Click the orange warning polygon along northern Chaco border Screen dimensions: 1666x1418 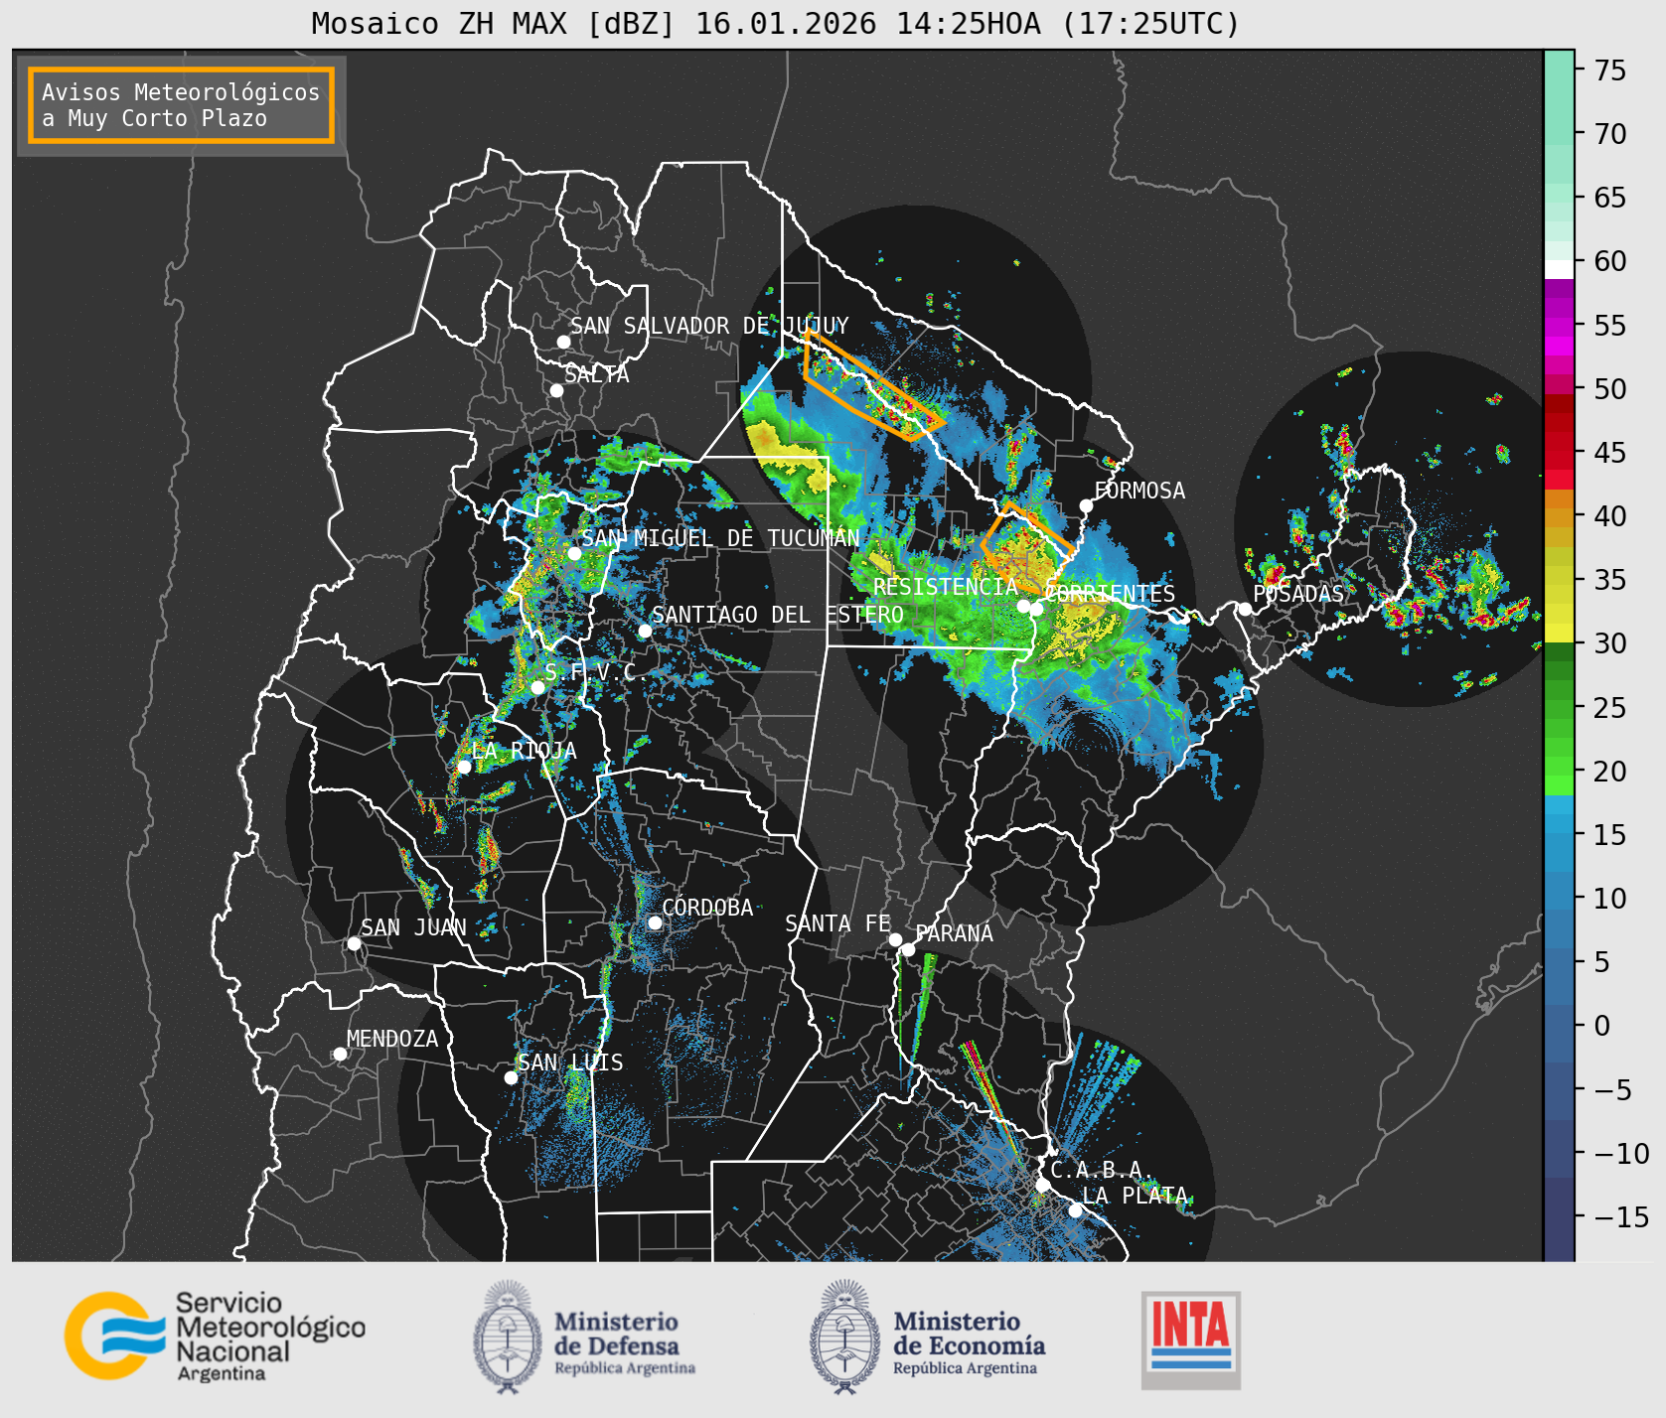(872, 385)
